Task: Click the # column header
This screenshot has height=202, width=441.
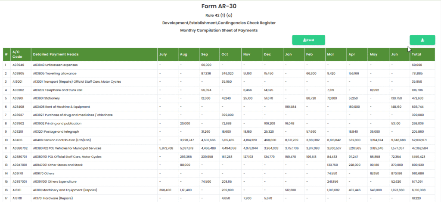Action: point(6,54)
